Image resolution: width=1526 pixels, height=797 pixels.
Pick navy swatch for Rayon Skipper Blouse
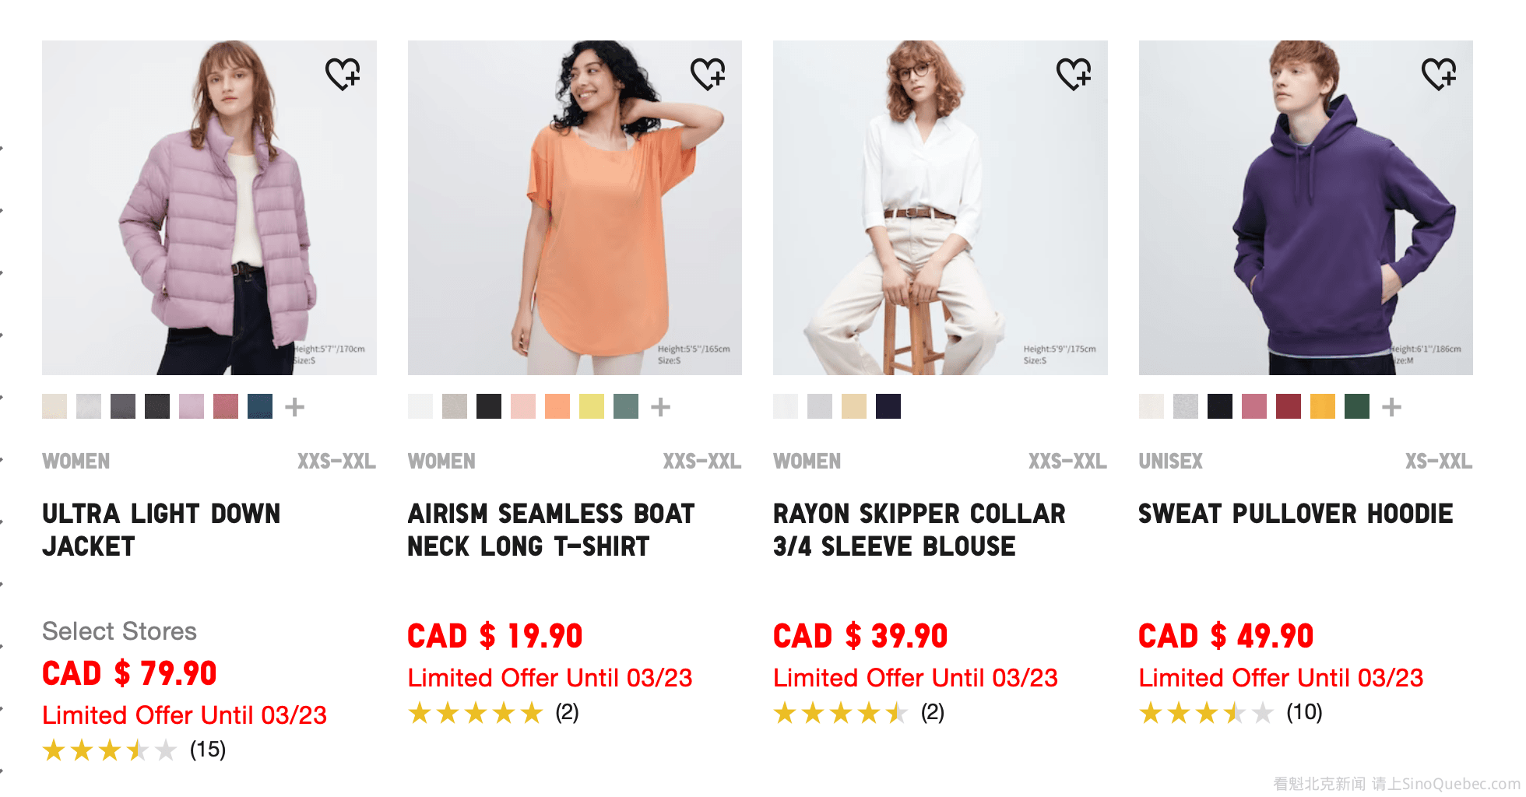tap(888, 406)
